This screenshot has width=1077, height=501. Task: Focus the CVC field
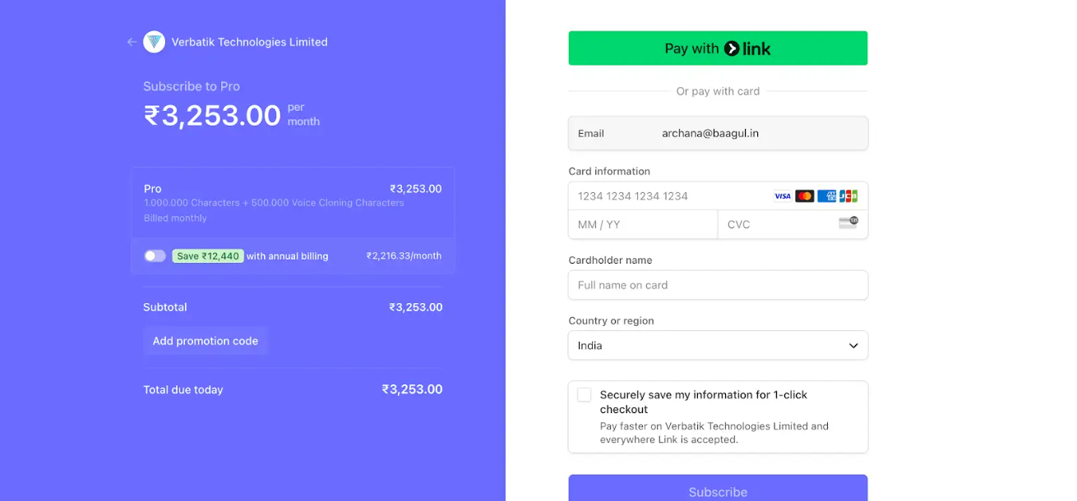pos(793,224)
